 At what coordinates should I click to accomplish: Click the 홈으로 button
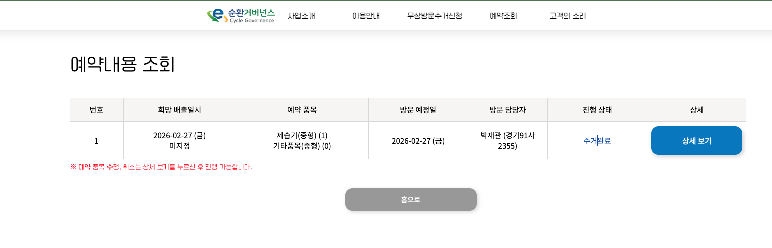(x=410, y=199)
